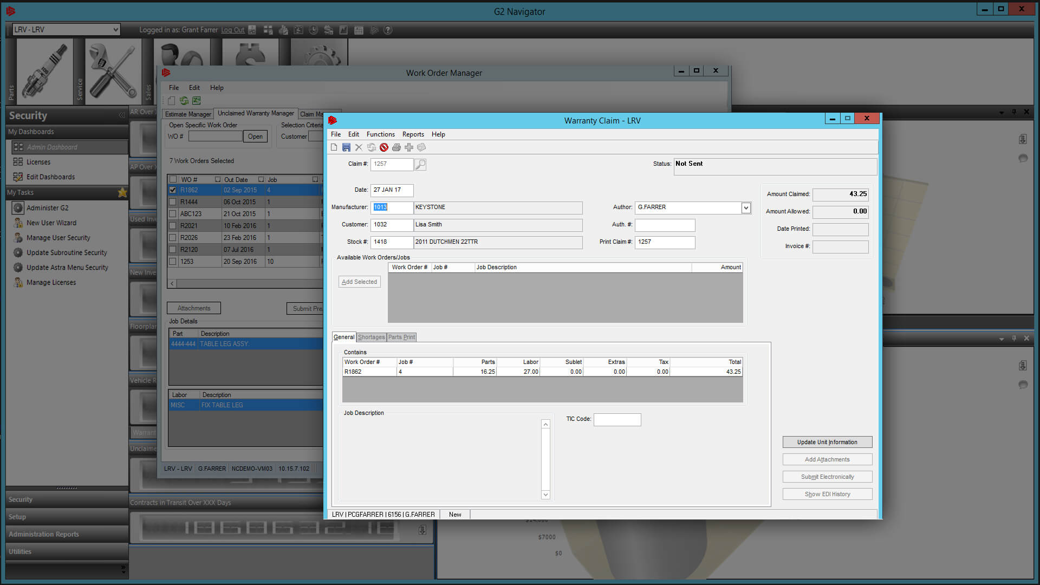Click the calendar grid icon in Navigator toolbar
The height and width of the screenshot is (585, 1040).
pos(359,30)
